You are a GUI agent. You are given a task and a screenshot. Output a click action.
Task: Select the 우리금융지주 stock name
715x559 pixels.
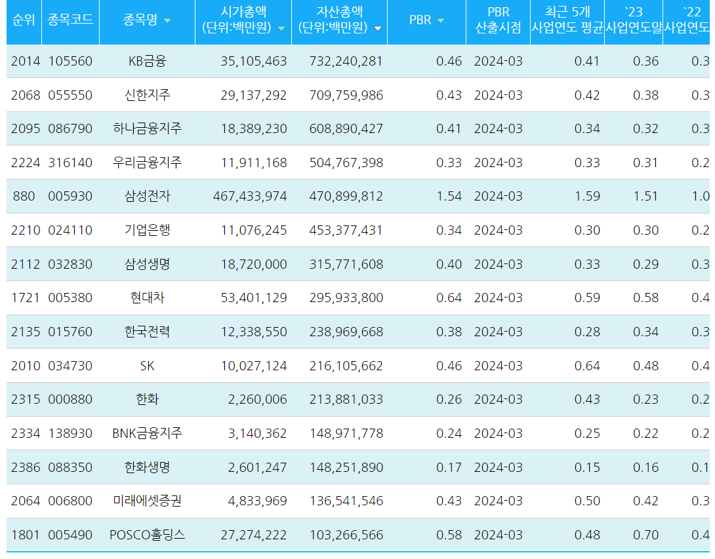click(x=148, y=163)
